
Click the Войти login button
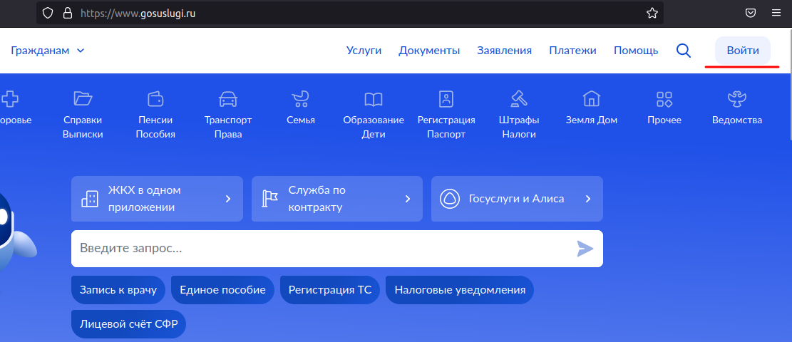pyautogui.click(x=743, y=51)
